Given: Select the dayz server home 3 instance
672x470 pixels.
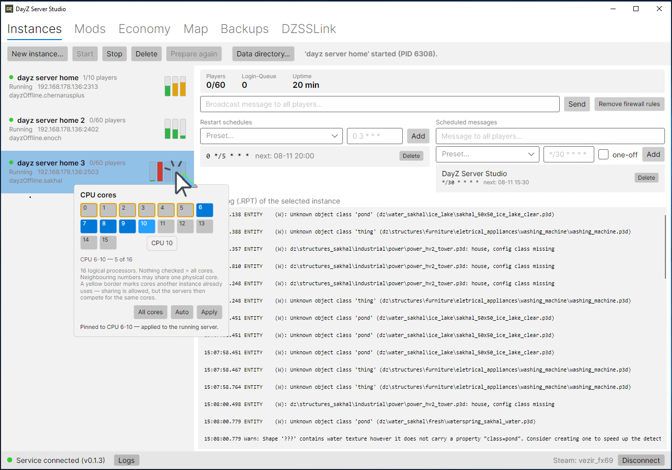Looking at the screenshot, I should tap(98, 172).
